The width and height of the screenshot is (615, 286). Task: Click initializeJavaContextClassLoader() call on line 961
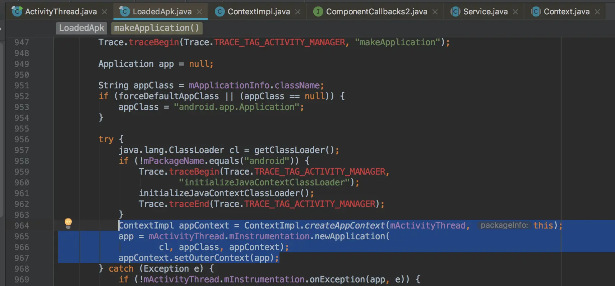click(x=224, y=193)
